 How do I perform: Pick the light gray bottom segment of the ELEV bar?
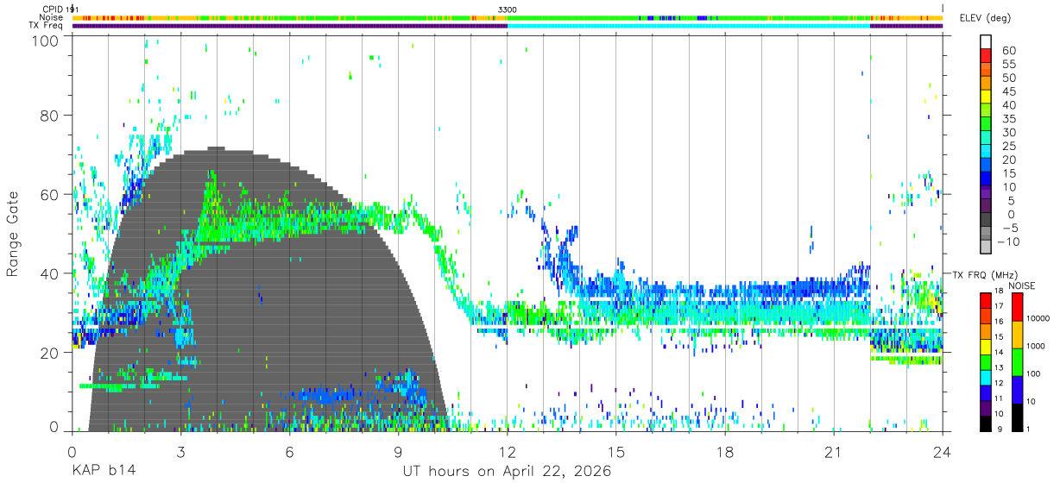(x=986, y=248)
